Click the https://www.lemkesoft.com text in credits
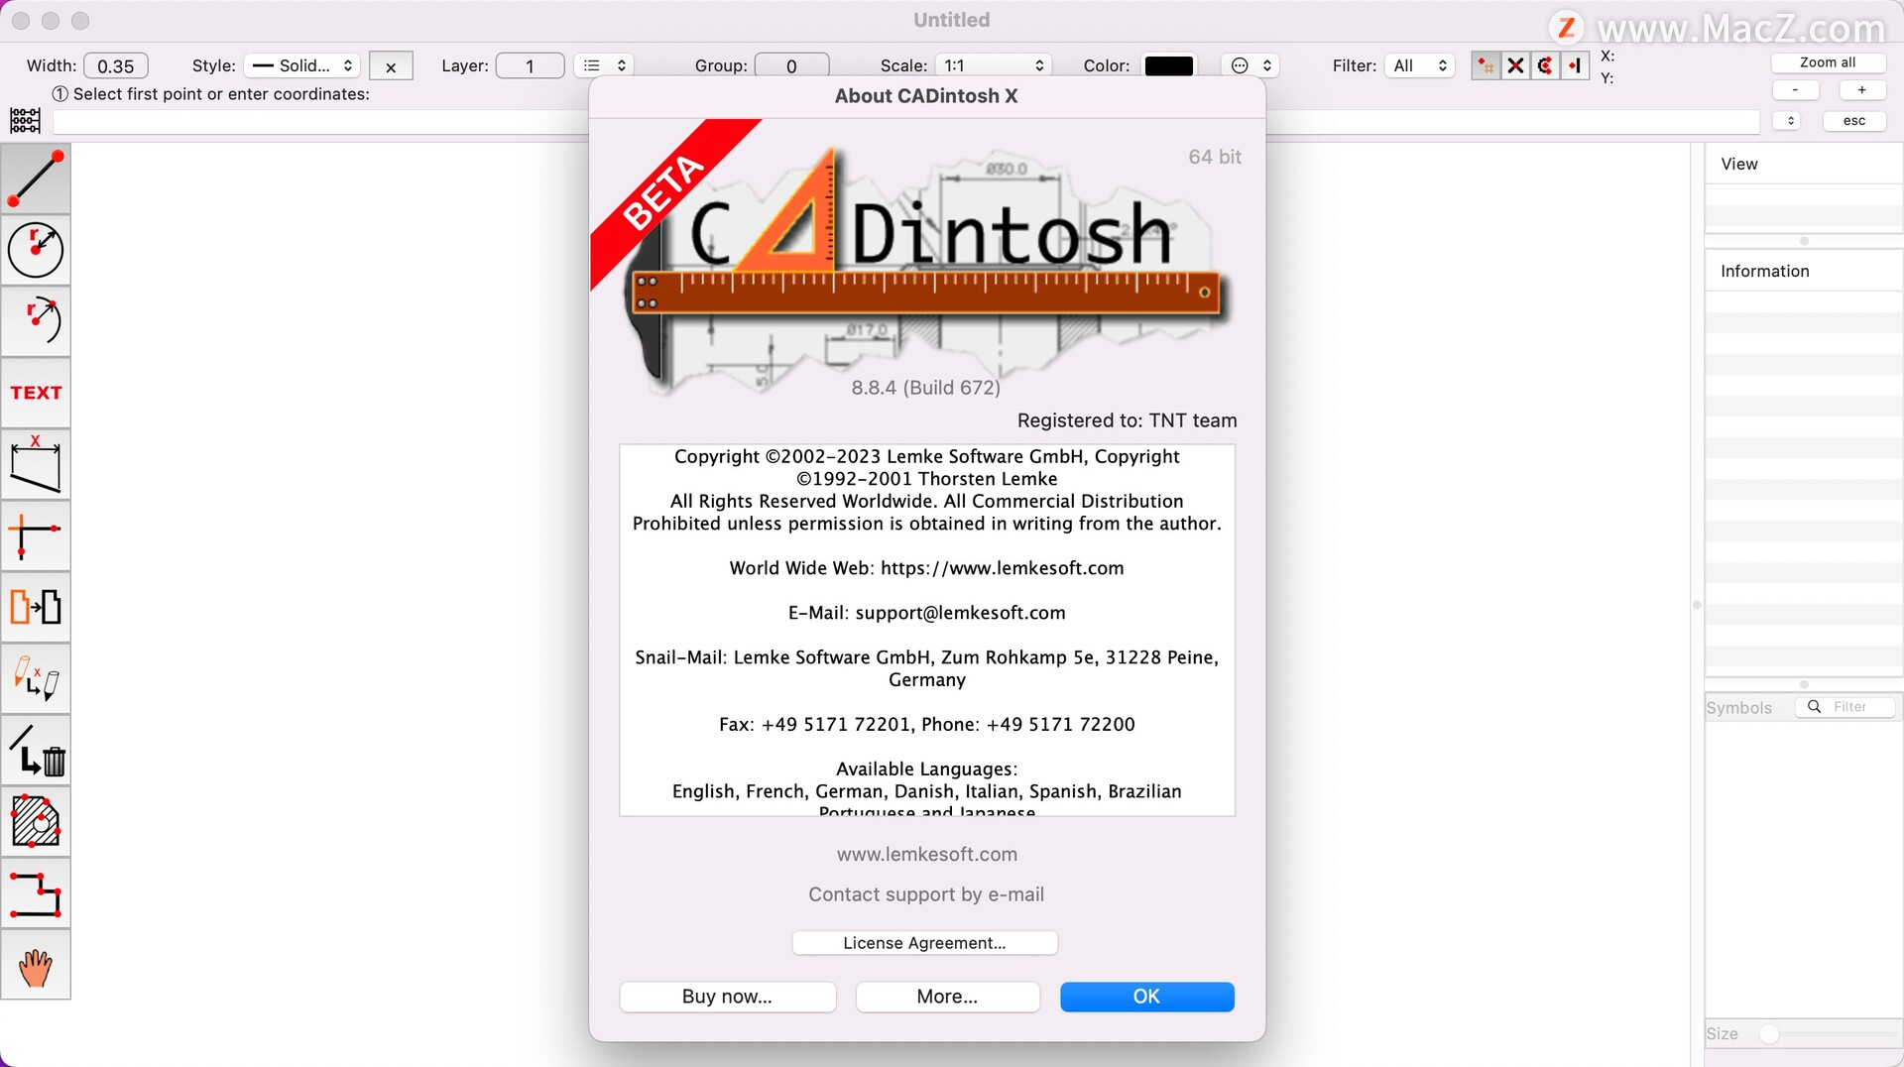This screenshot has width=1904, height=1067. coord(1002,568)
